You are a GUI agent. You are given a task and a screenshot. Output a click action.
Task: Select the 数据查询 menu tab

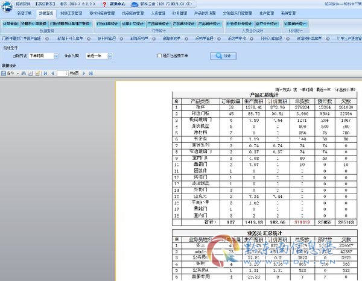tap(46, 13)
